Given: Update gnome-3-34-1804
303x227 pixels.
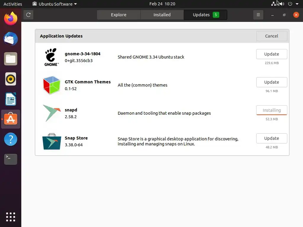Looking at the screenshot, I should coord(272,54).
